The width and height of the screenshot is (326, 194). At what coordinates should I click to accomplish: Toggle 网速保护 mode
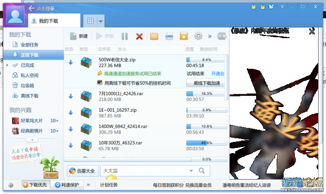click(x=67, y=185)
